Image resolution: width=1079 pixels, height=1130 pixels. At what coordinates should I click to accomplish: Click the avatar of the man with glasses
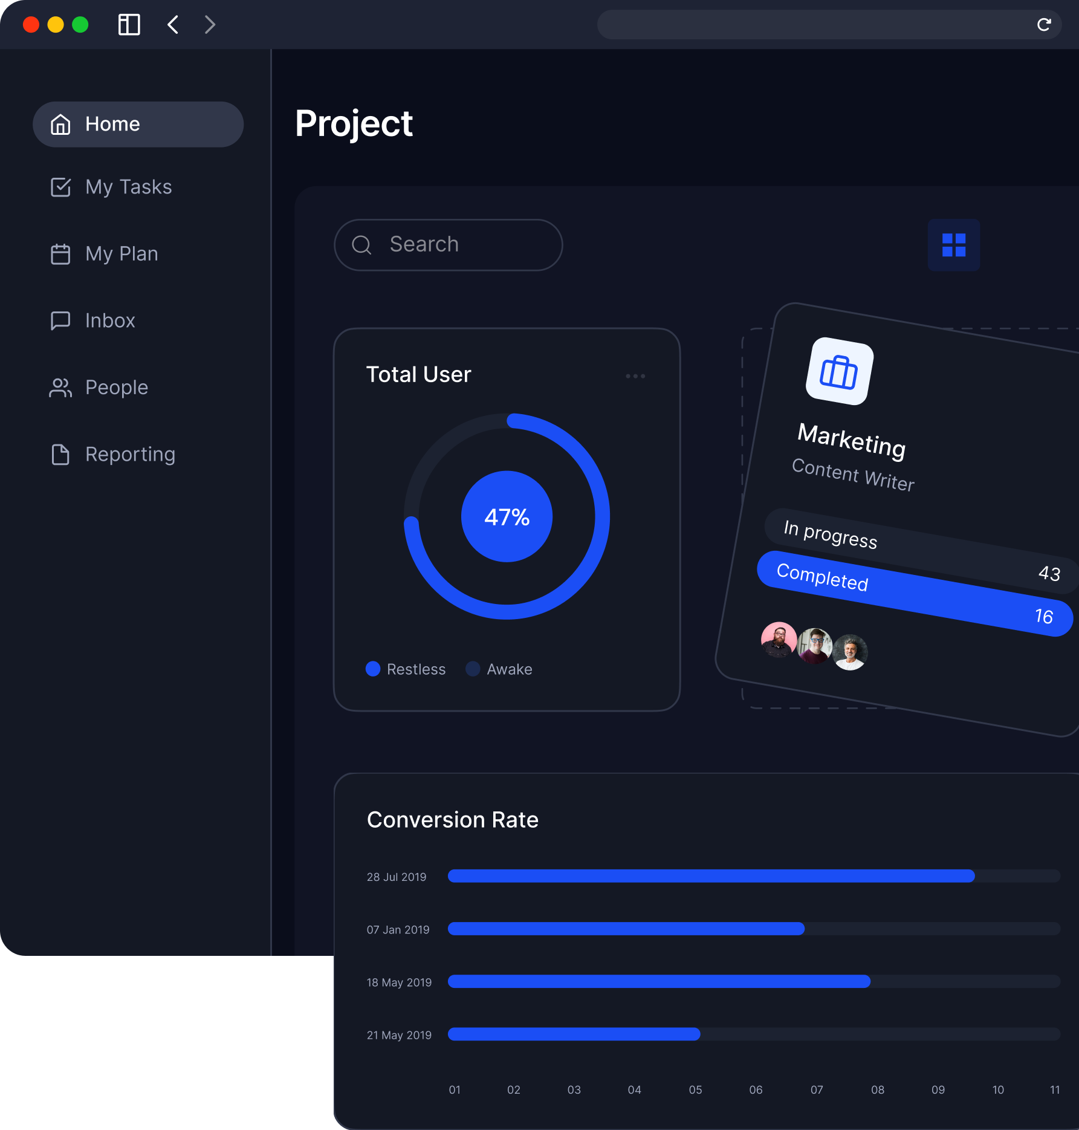click(815, 646)
